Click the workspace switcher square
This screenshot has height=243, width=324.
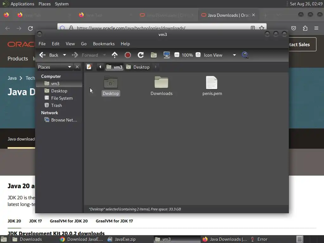pyautogui.click(x=300, y=239)
